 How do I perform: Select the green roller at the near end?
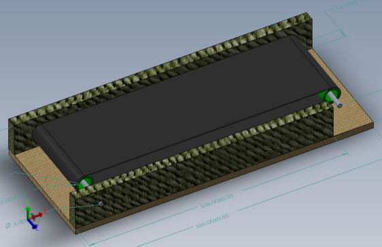tap(85, 183)
